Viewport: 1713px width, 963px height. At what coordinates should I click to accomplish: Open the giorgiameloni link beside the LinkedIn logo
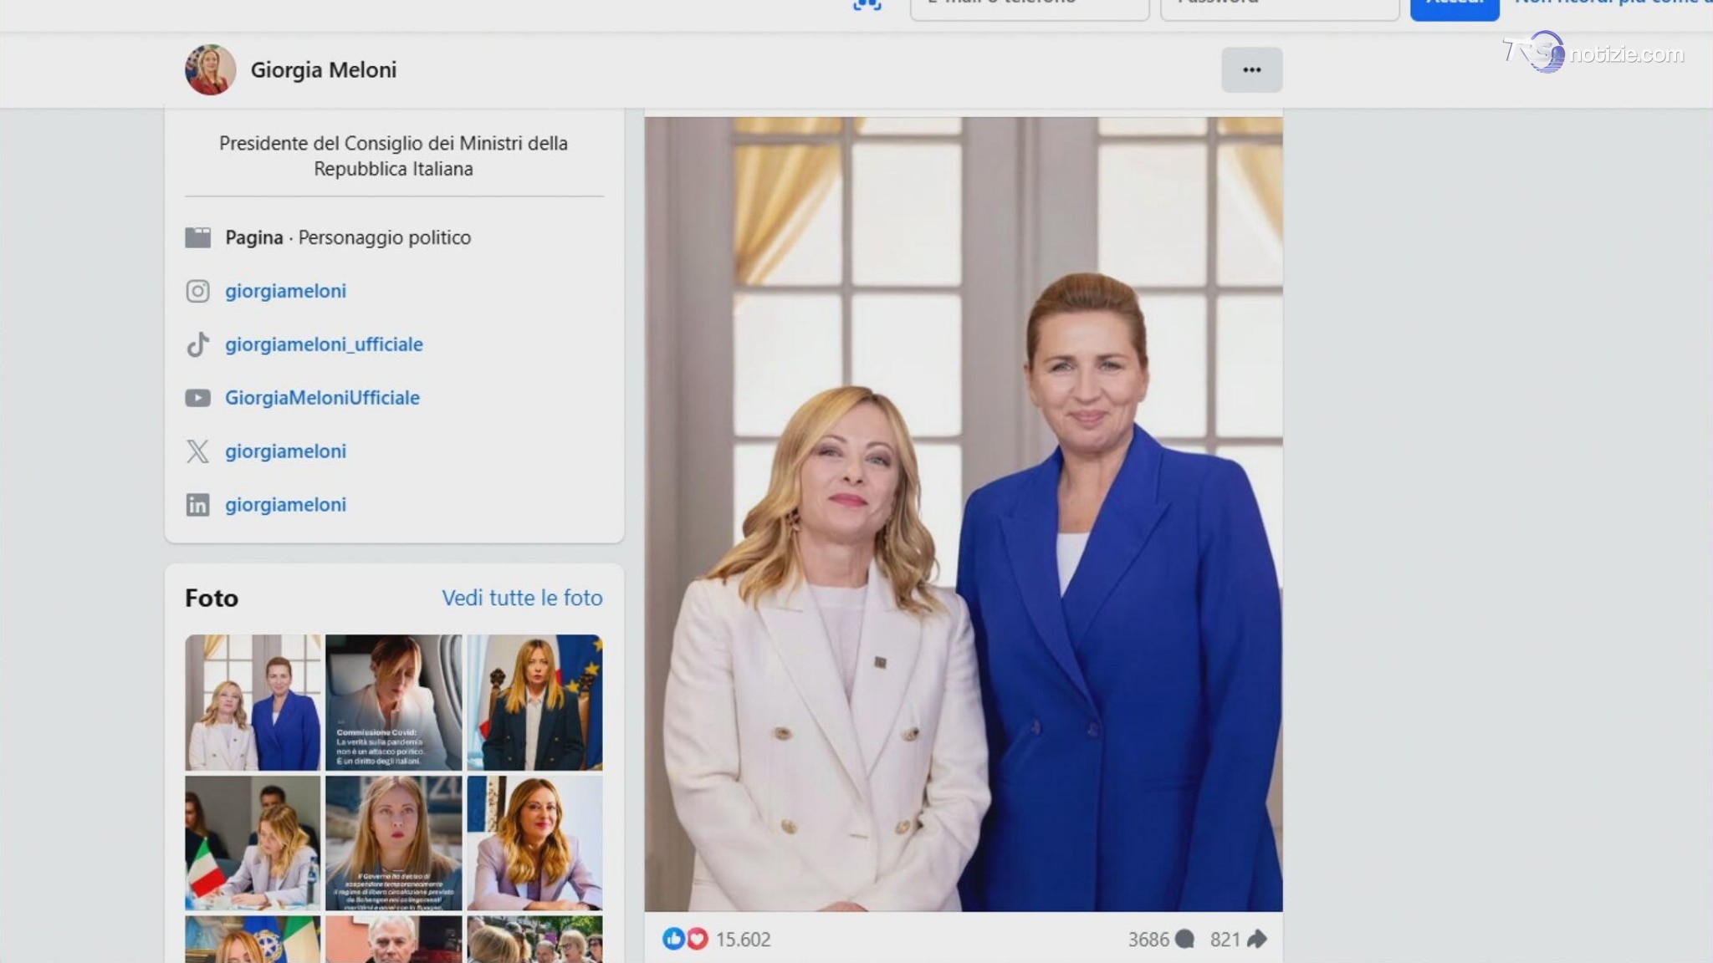coord(285,505)
